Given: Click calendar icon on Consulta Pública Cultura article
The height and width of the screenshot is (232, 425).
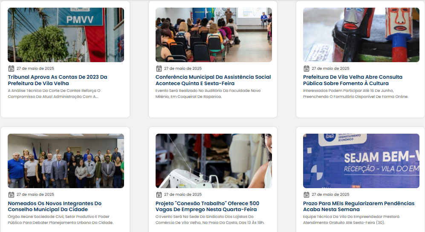Looking at the screenshot, I should [x=306, y=69].
